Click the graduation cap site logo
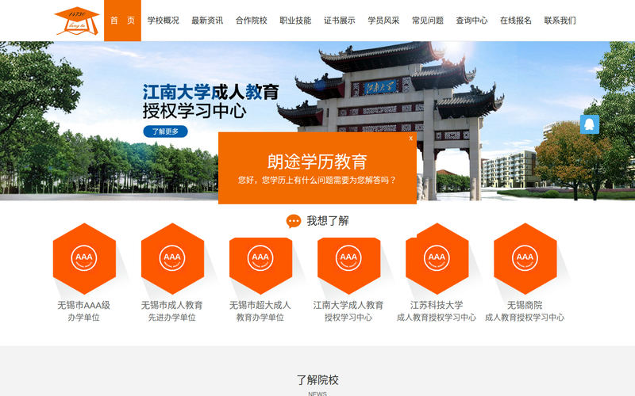Viewport: 635px width, 396px height. coord(77,21)
